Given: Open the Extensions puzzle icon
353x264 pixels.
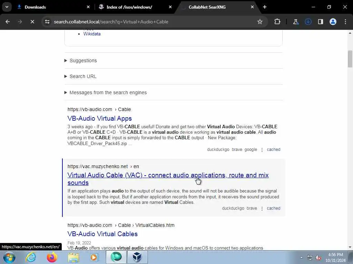Looking at the screenshot, I should coord(278,22).
